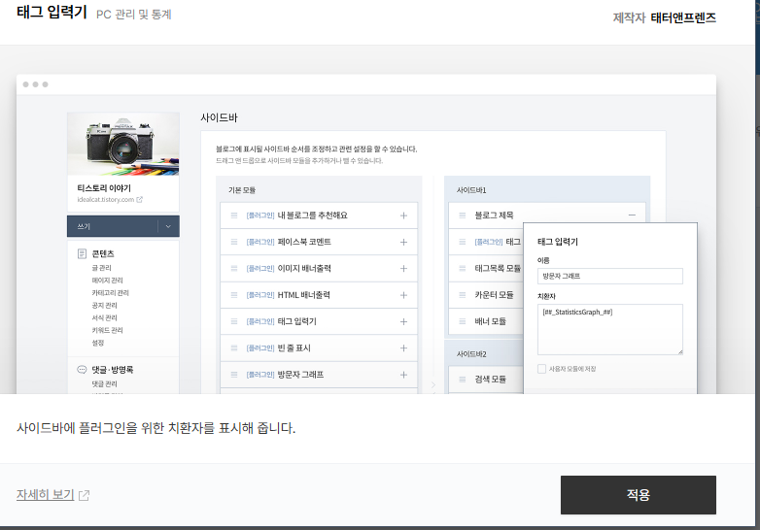Add the 이미지 배너출력 plugin with plus
This screenshot has width=760, height=530.
pyautogui.click(x=403, y=269)
